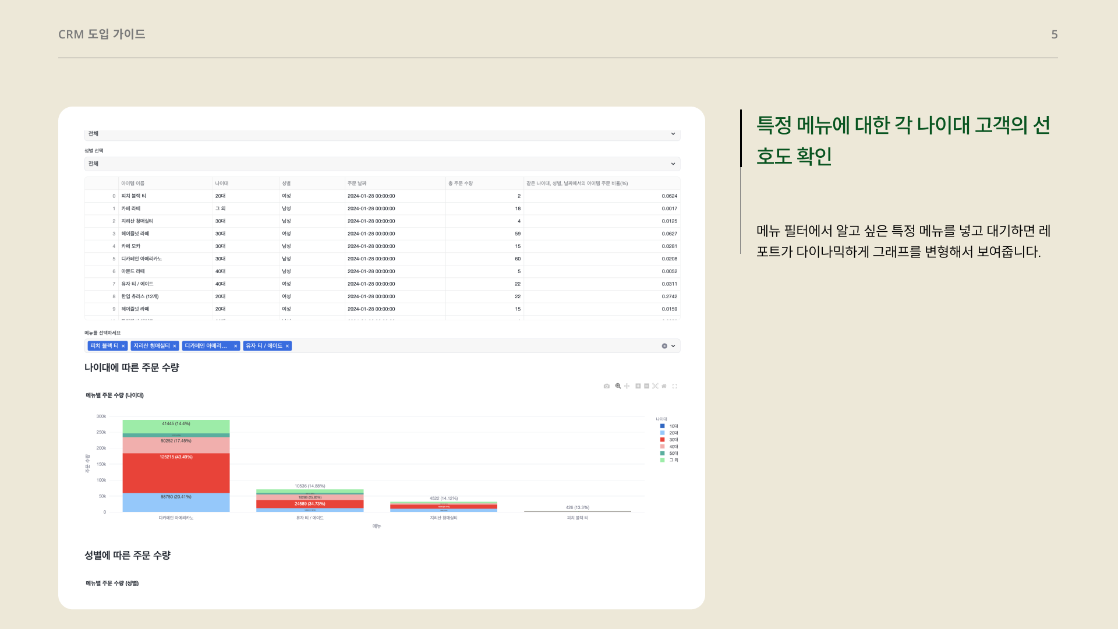Click the 총 주문 수량 column header

point(461,183)
